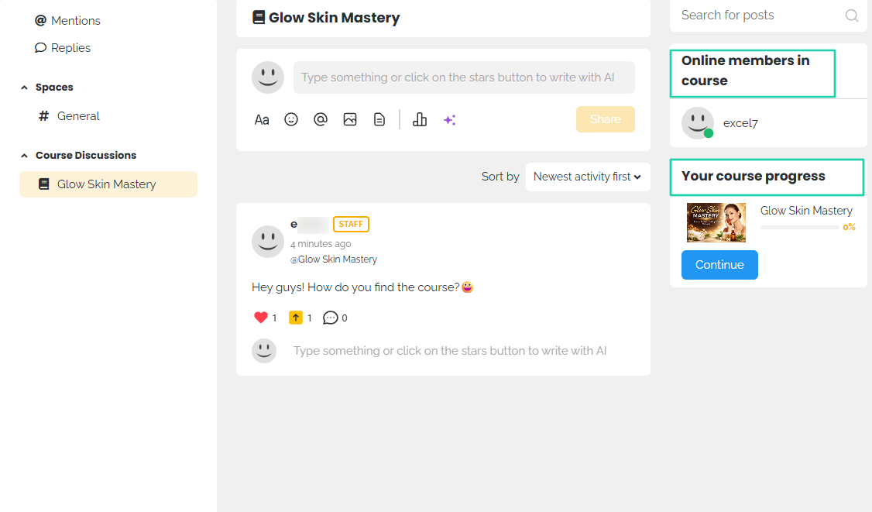872x512 pixels.
Task: Click the Glow Skin Mastery page heading
Action: pyautogui.click(x=335, y=18)
